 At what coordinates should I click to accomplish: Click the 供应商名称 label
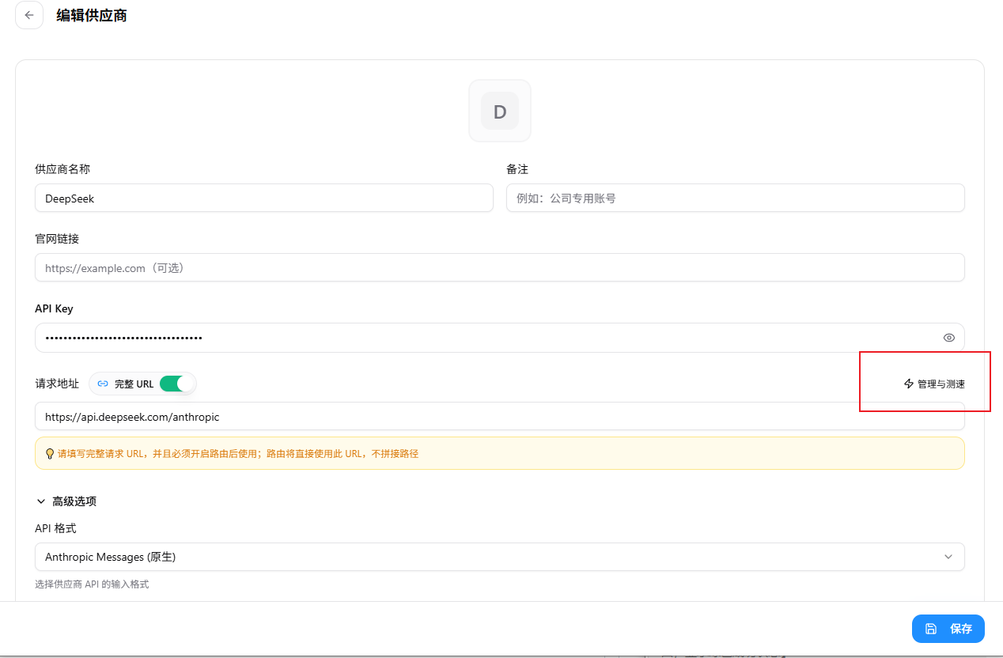coord(62,169)
